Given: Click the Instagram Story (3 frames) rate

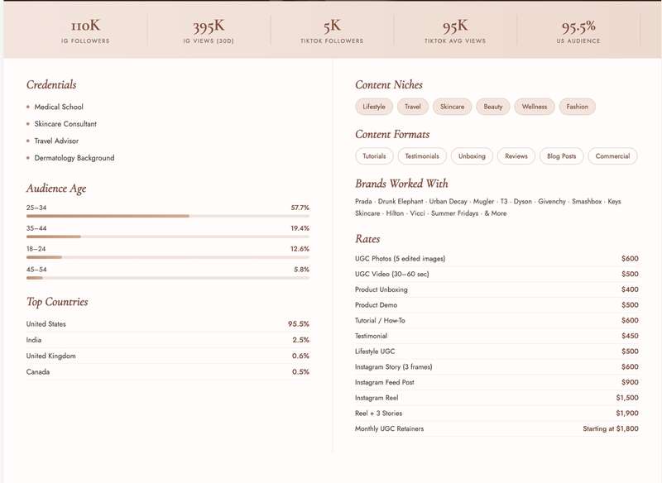Looking at the screenshot, I should click(497, 367).
